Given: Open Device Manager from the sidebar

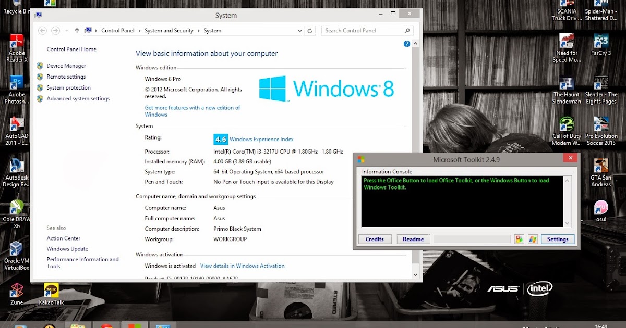Looking at the screenshot, I should point(66,66).
